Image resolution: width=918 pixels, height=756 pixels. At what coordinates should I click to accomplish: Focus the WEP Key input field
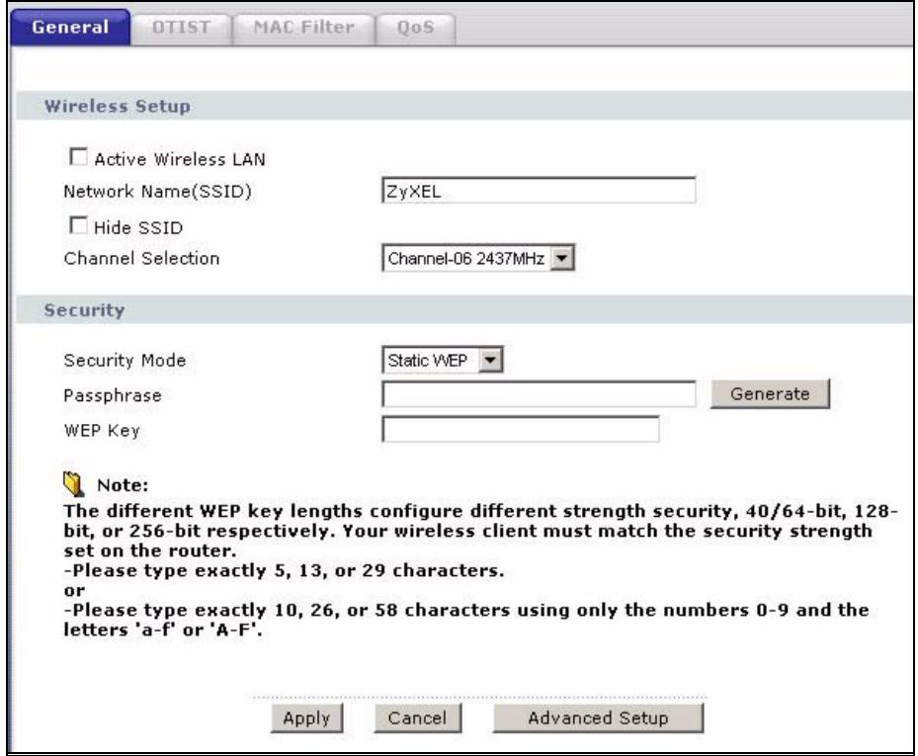[521, 429]
